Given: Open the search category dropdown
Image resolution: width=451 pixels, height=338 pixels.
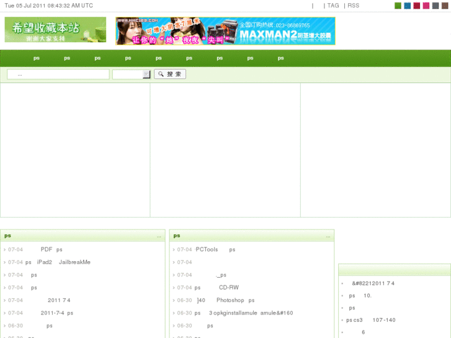Looking at the screenshot, I should 132,74.
